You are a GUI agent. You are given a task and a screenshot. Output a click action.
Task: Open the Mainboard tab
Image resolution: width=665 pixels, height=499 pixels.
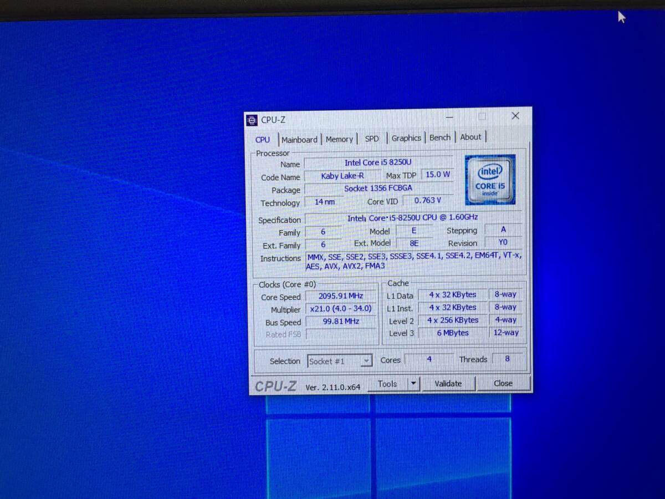[299, 140]
